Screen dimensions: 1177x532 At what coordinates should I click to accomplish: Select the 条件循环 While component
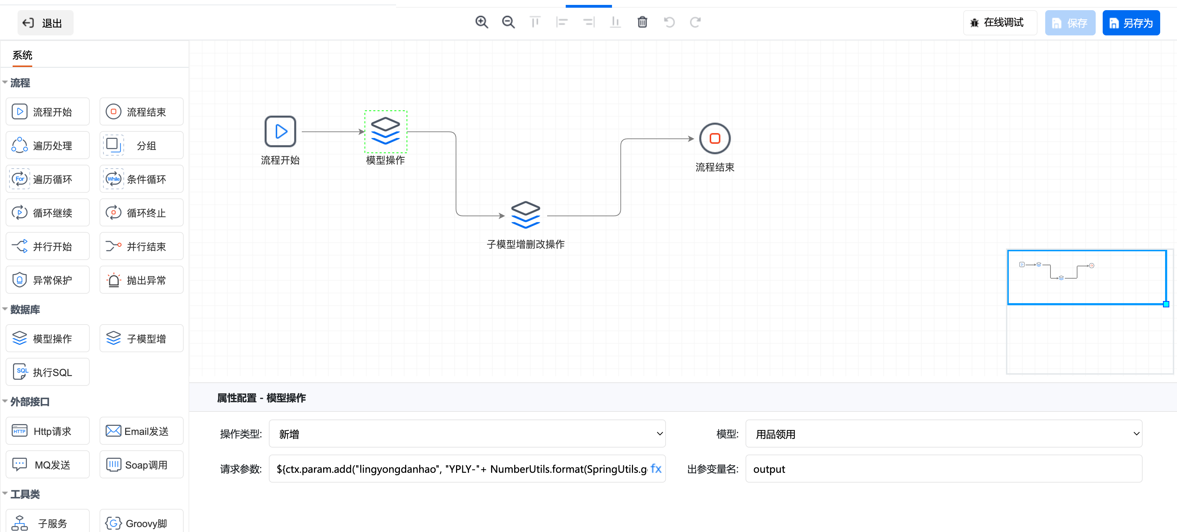tap(141, 179)
